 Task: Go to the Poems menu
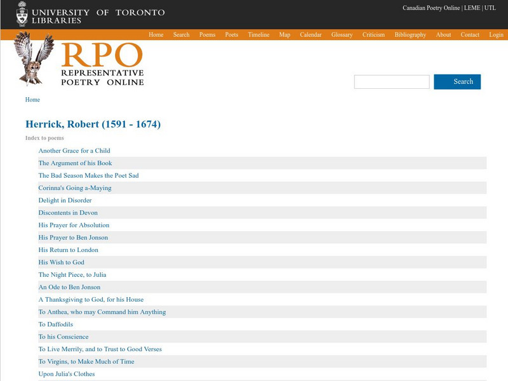click(x=208, y=35)
